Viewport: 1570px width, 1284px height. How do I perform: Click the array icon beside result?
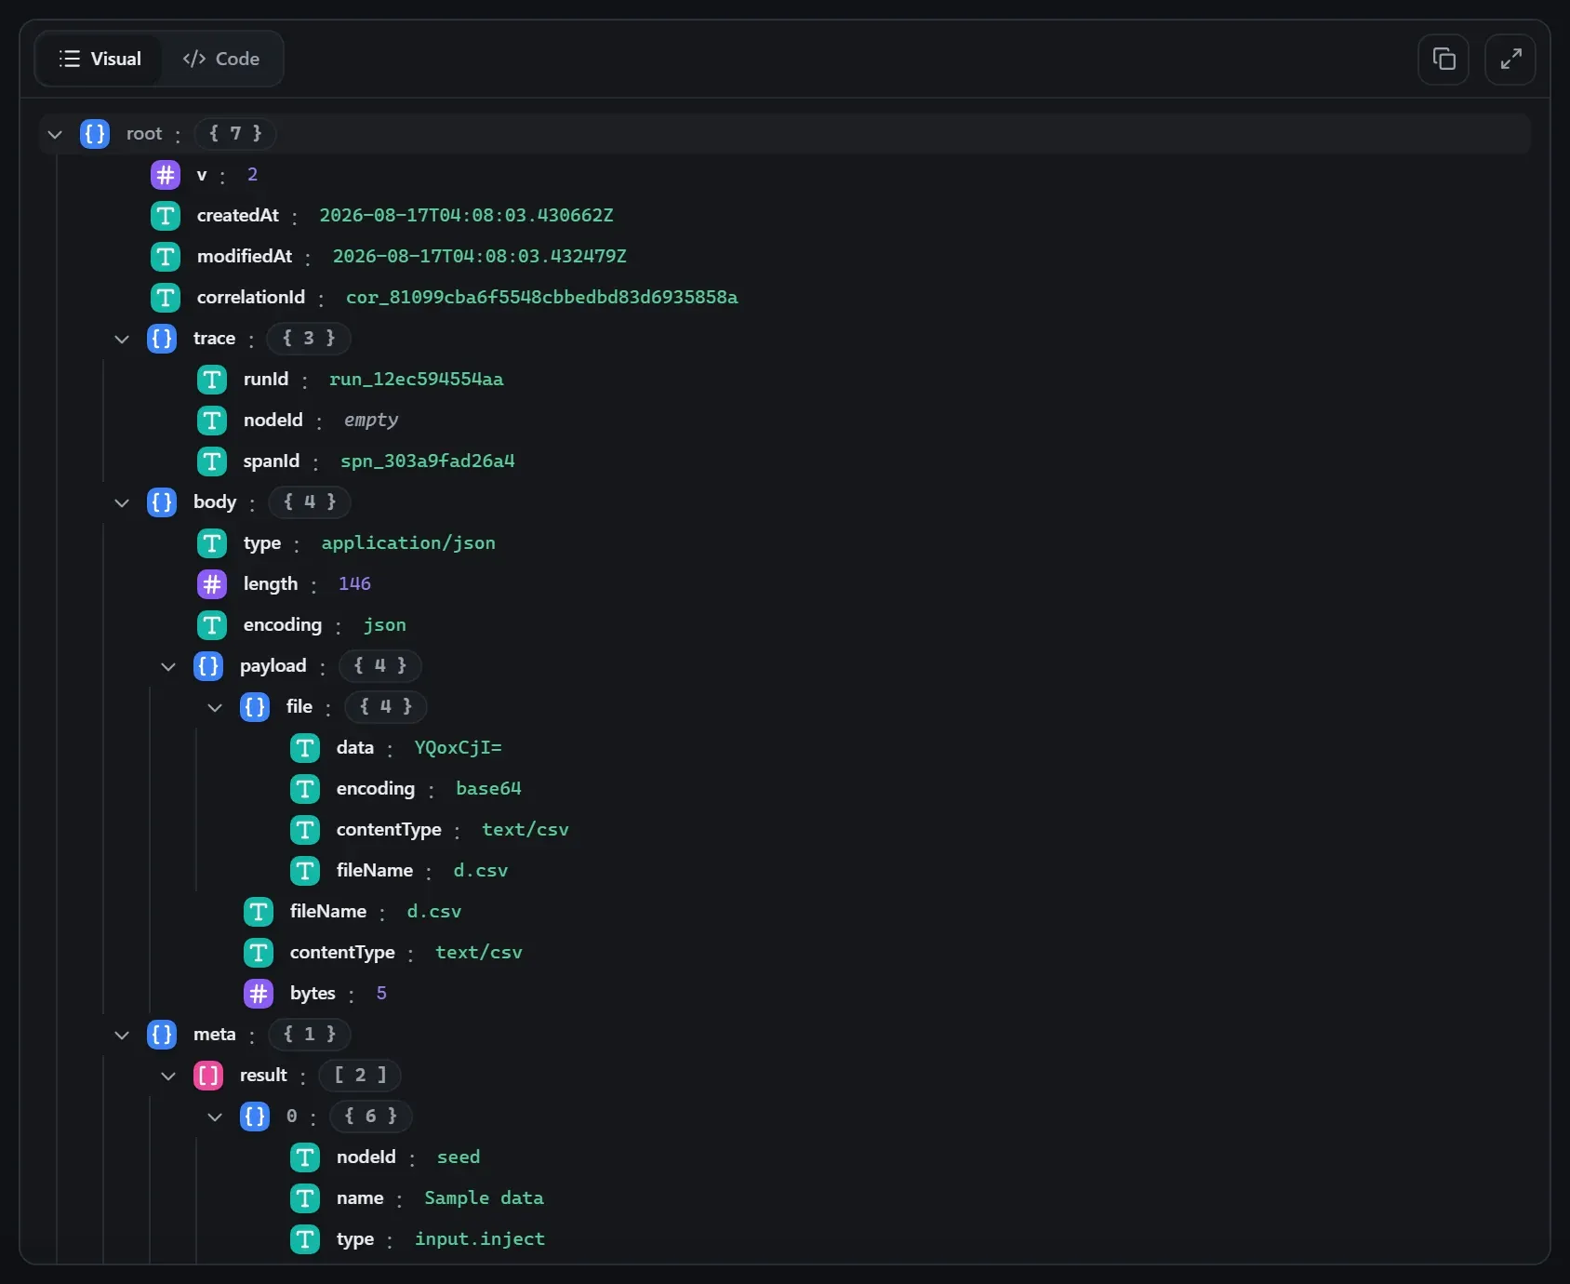point(208,1076)
